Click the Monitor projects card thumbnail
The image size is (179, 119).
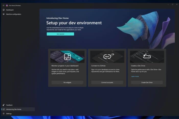67,57
